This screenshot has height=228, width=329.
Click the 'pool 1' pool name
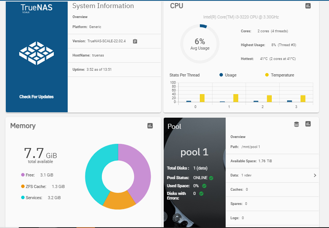(194, 152)
